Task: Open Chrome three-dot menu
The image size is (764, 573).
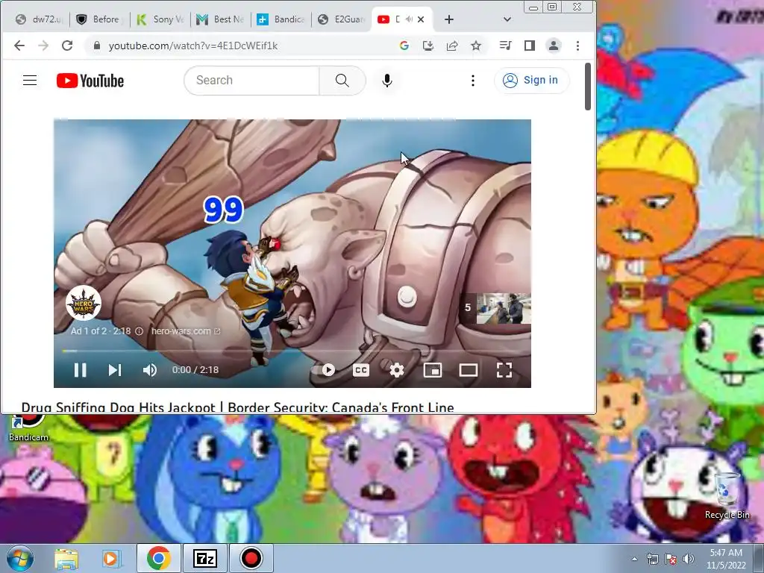Action: pos(578,46)
